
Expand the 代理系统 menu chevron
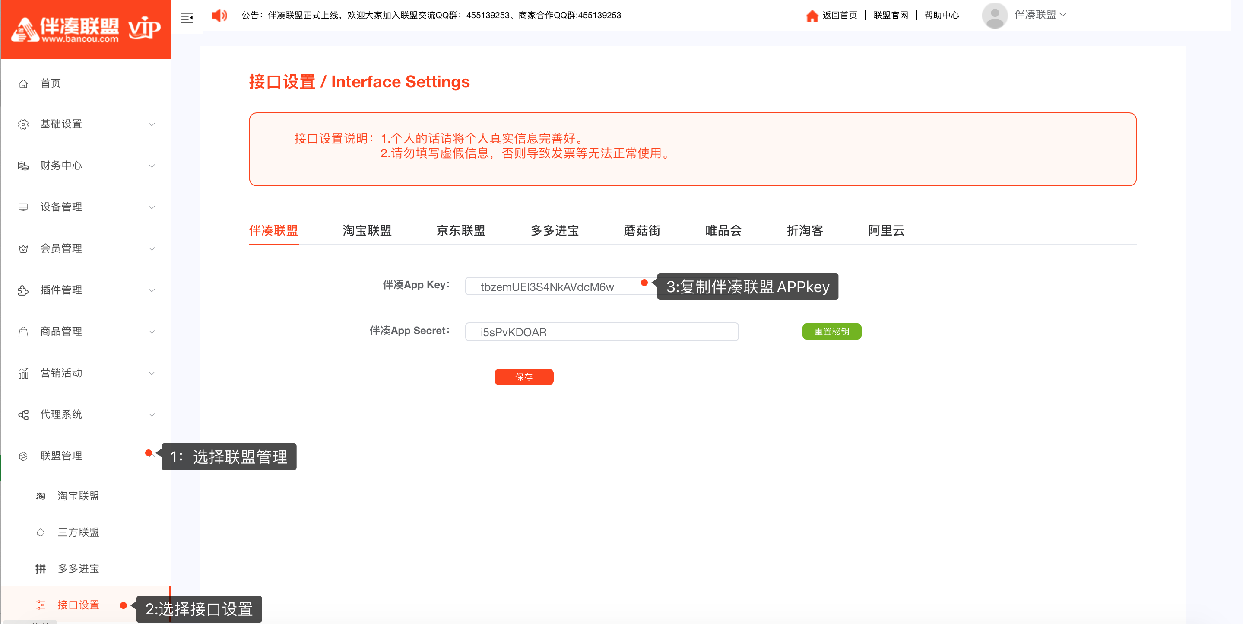coord(152,415)
